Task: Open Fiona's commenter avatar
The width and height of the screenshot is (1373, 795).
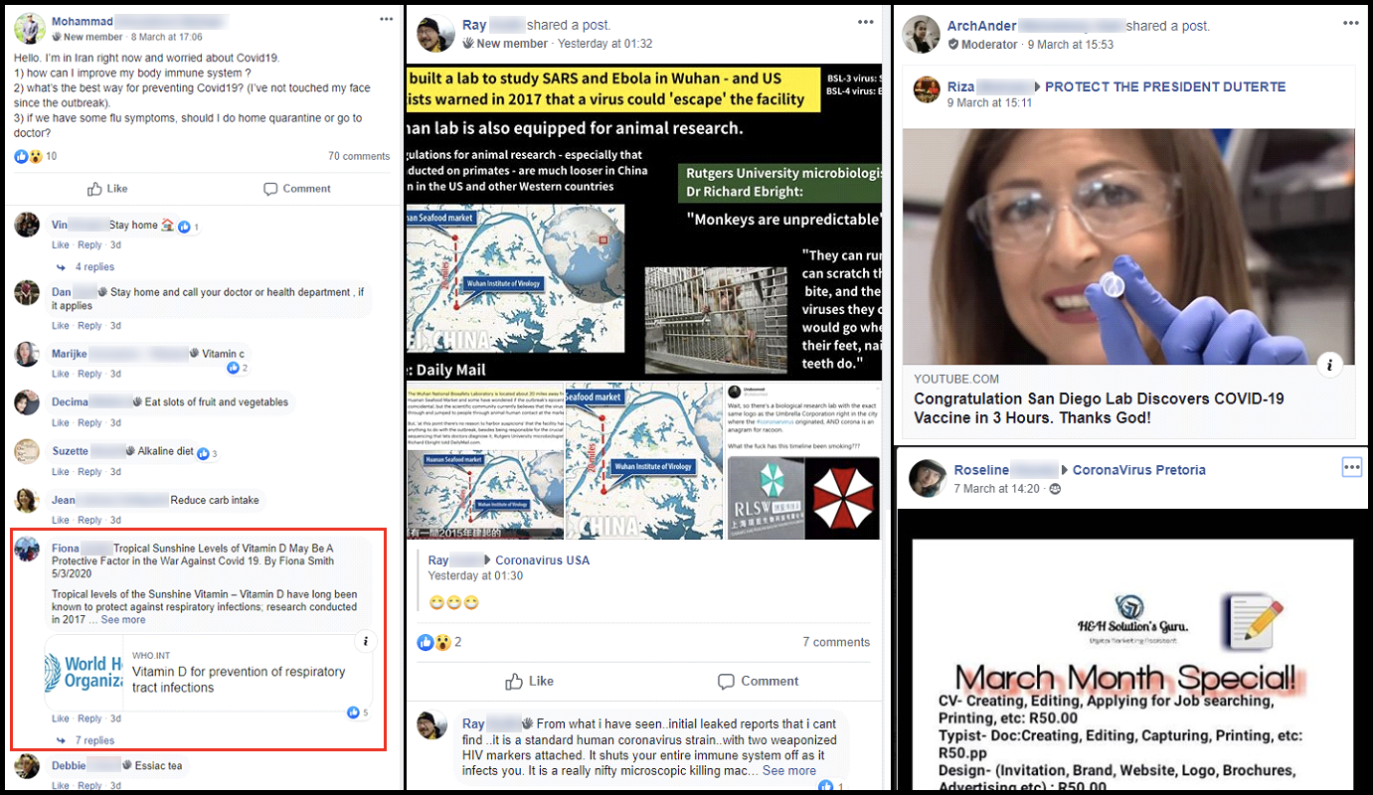Action: pos(28,549)
